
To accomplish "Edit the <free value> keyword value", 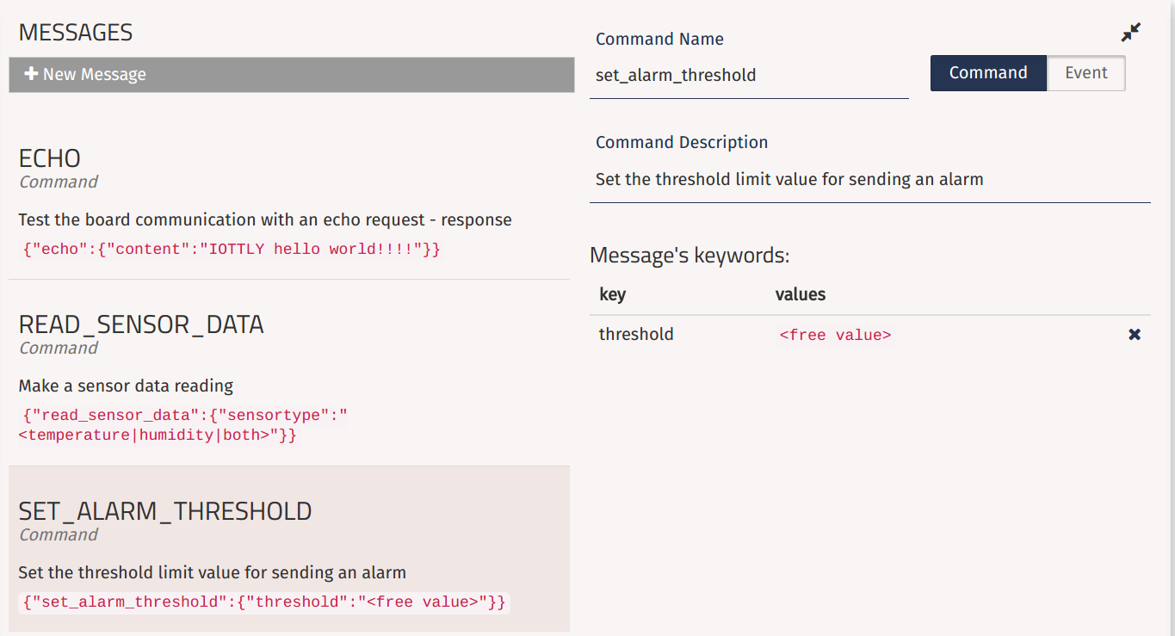I will click(x=835, y=336).
